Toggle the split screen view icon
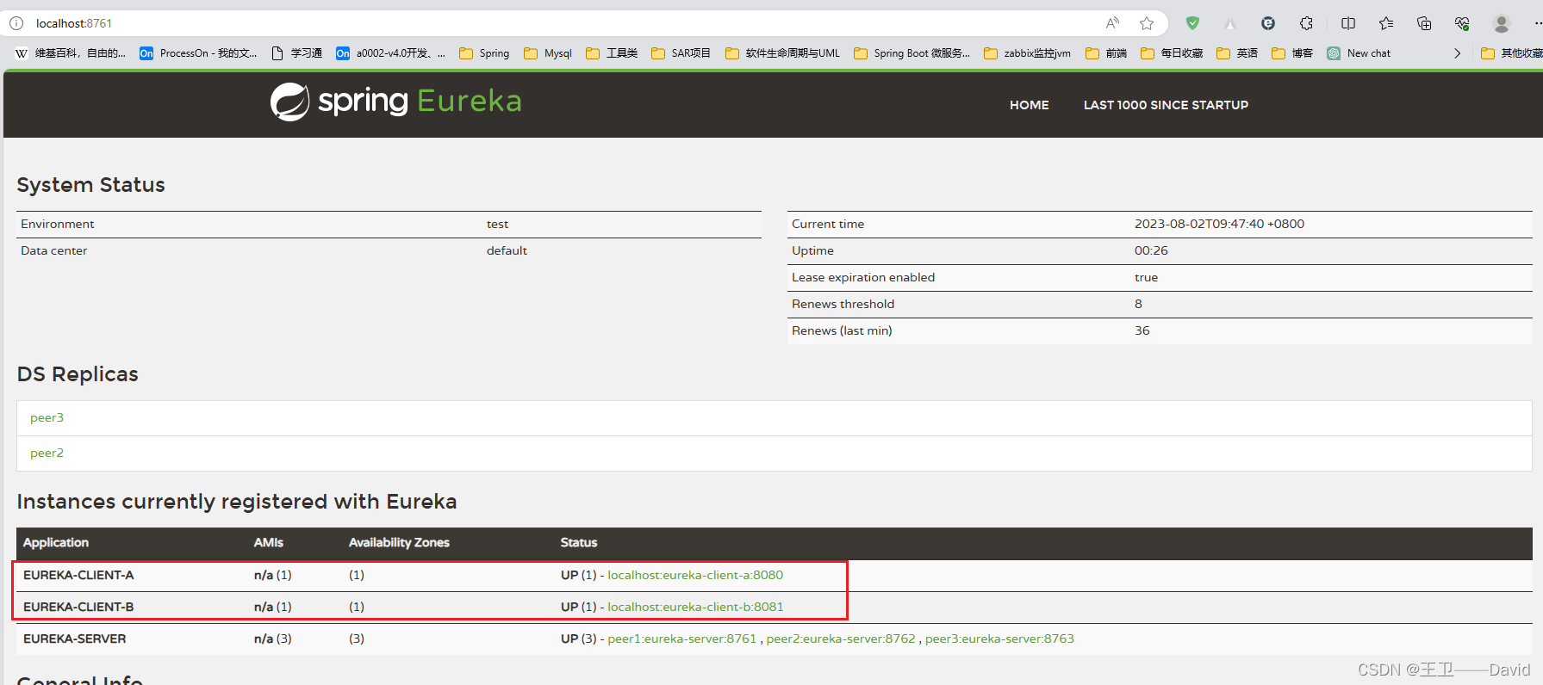 pos(1348,23)
